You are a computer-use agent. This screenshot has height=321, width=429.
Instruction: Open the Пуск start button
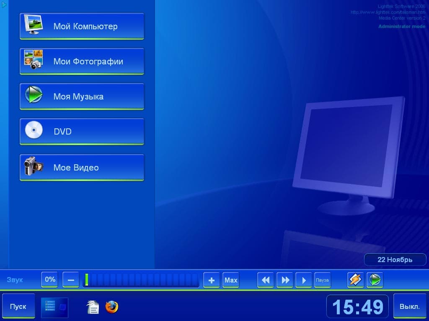pos(18,306)
